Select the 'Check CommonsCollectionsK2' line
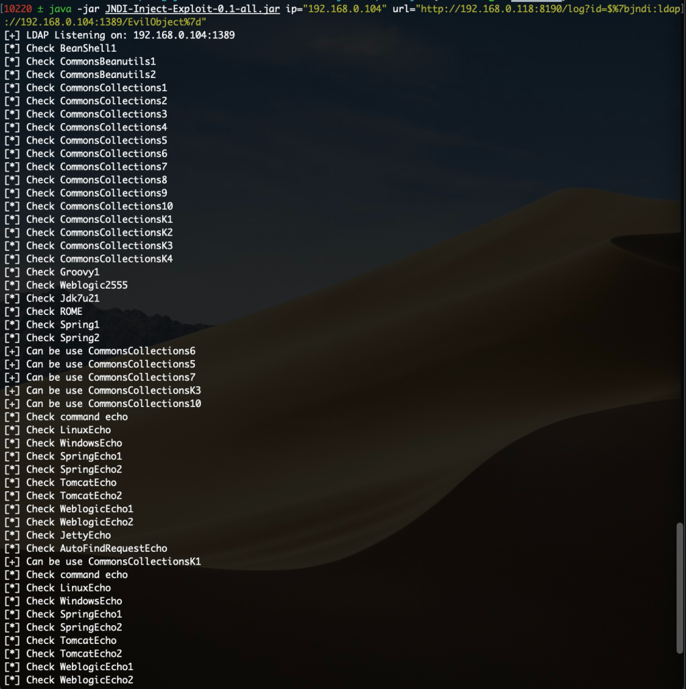686x689 pixels. [88, 233]
